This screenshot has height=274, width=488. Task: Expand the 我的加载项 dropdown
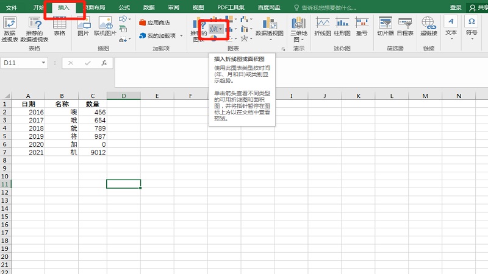point(181,36)
